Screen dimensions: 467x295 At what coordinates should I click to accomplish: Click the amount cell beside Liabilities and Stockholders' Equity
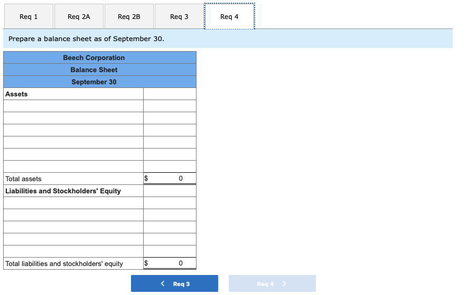(x=170, y=191)
